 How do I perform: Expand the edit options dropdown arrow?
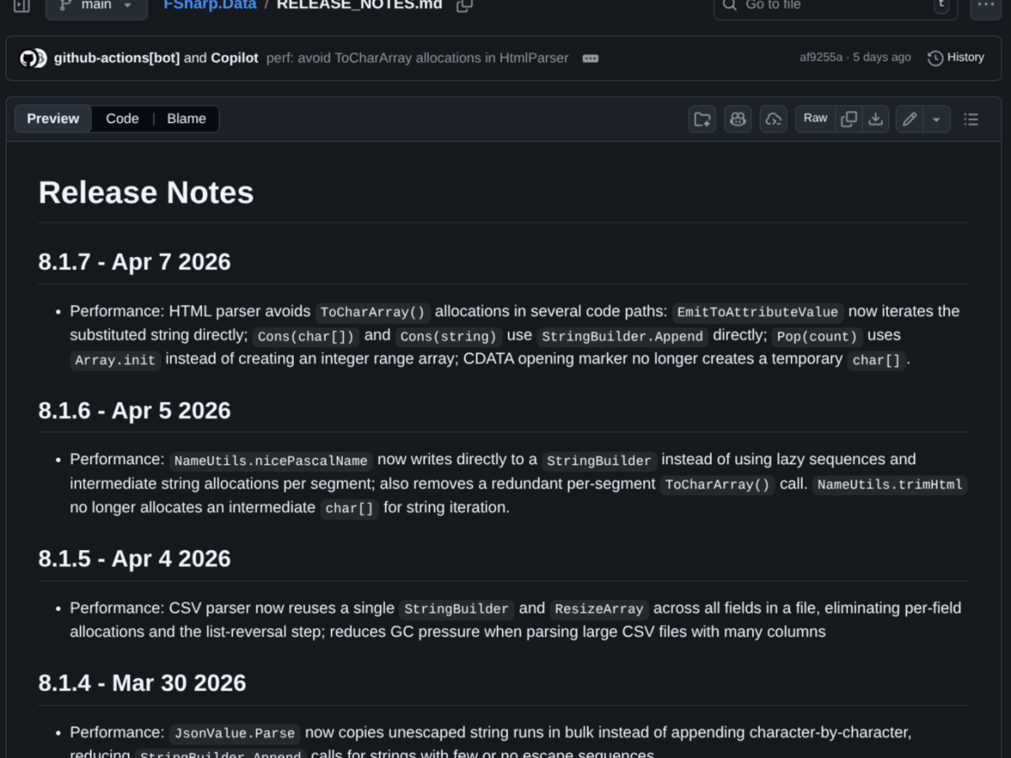coord(934,119)
